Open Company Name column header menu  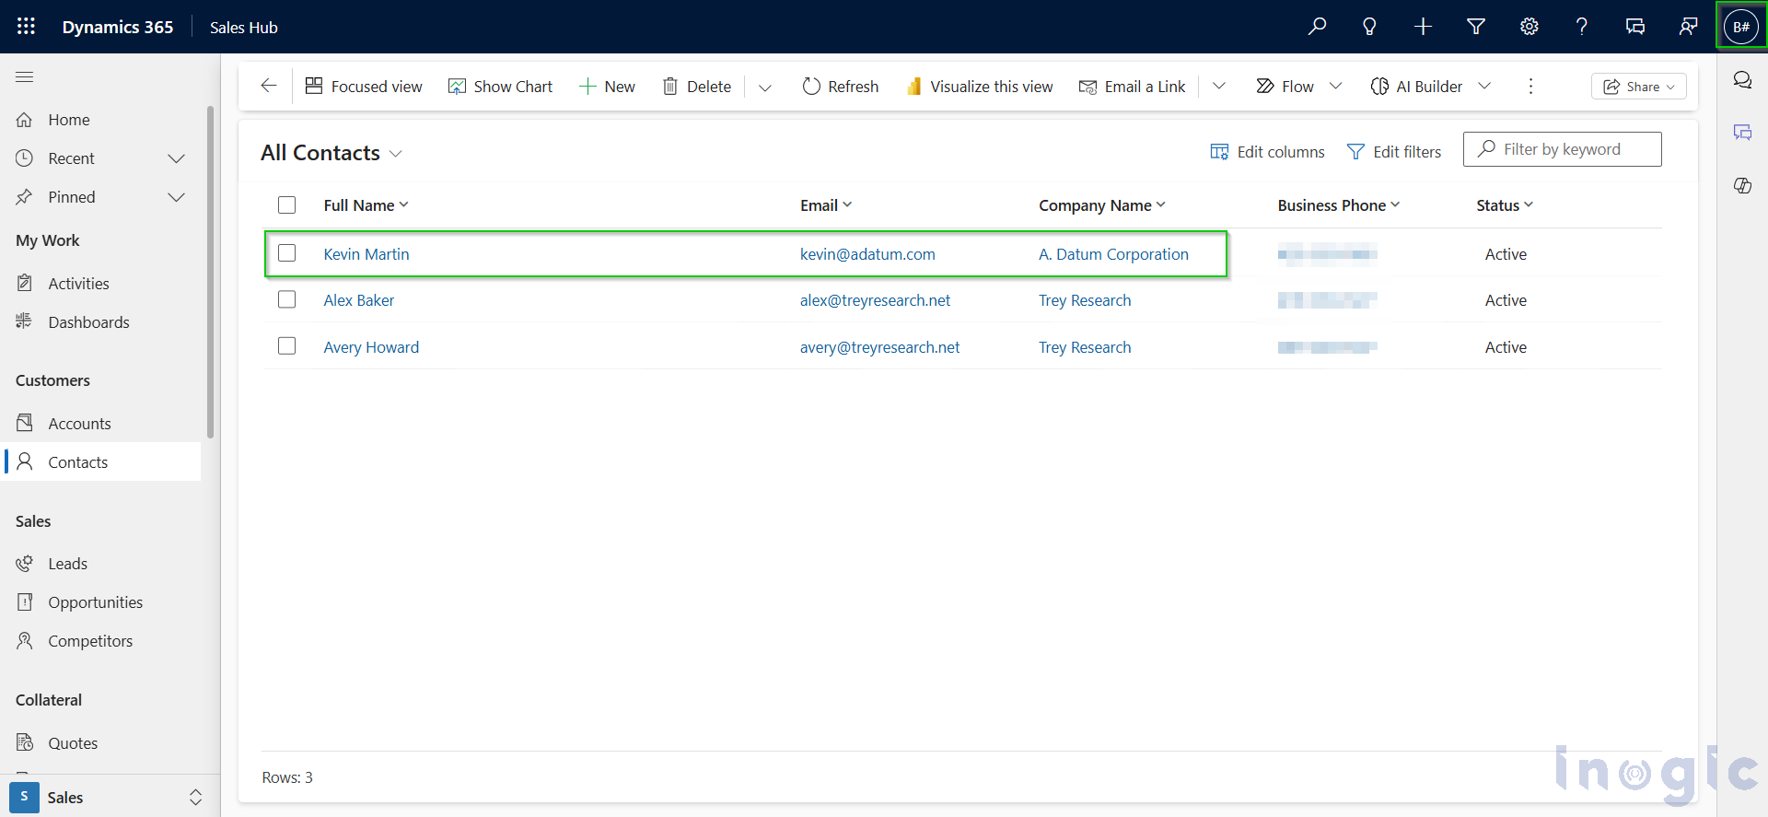(1102, 205)
